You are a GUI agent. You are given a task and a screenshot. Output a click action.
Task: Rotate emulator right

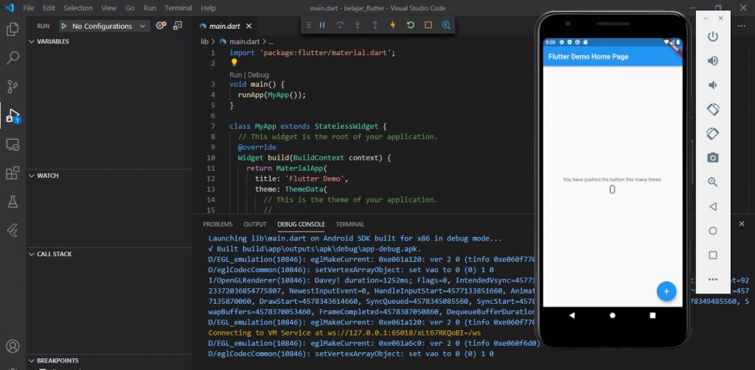(713, 133)
